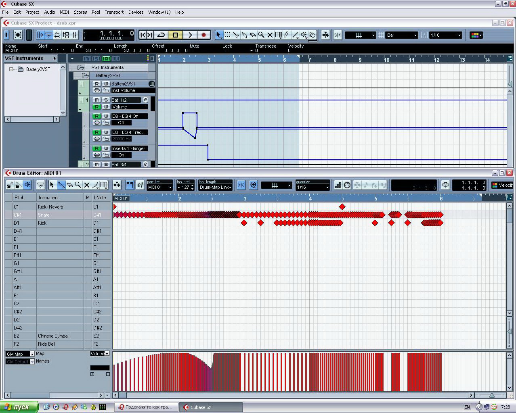The width and height of the screenshot is (516, 413).
Task: Open the MIDI menu
Action: pyautogui.click(x=64, y=12)
